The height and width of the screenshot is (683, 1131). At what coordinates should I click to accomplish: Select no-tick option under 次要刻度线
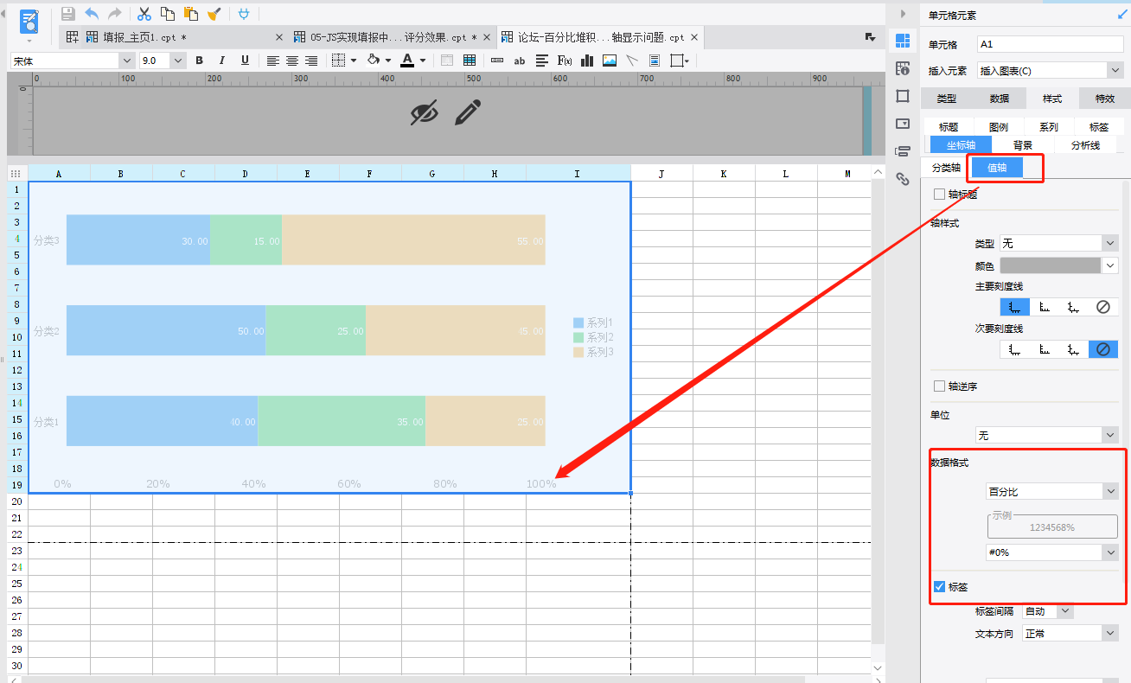(x=1103, y=349)
